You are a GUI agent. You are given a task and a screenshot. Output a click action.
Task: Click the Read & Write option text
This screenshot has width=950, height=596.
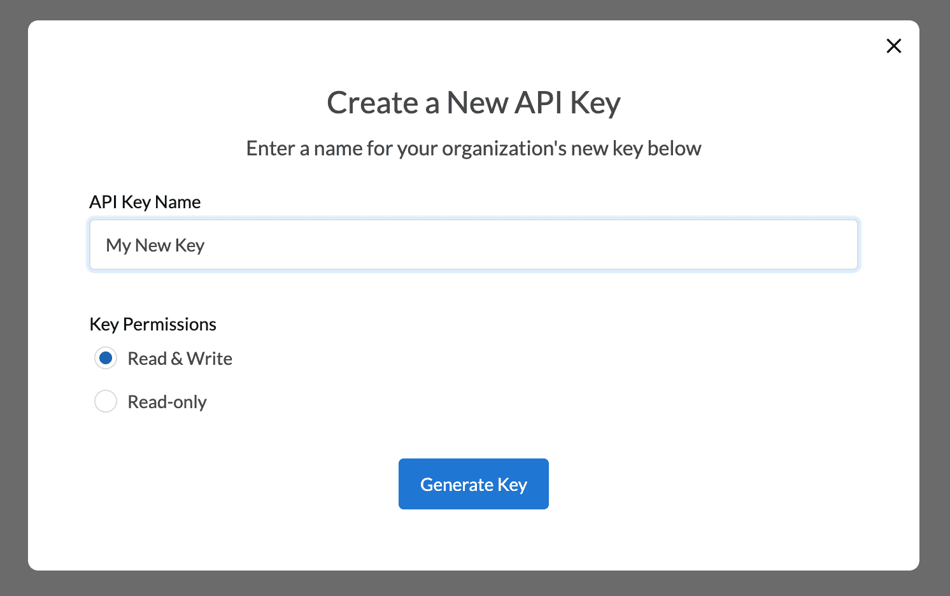(x=180, y=358)
